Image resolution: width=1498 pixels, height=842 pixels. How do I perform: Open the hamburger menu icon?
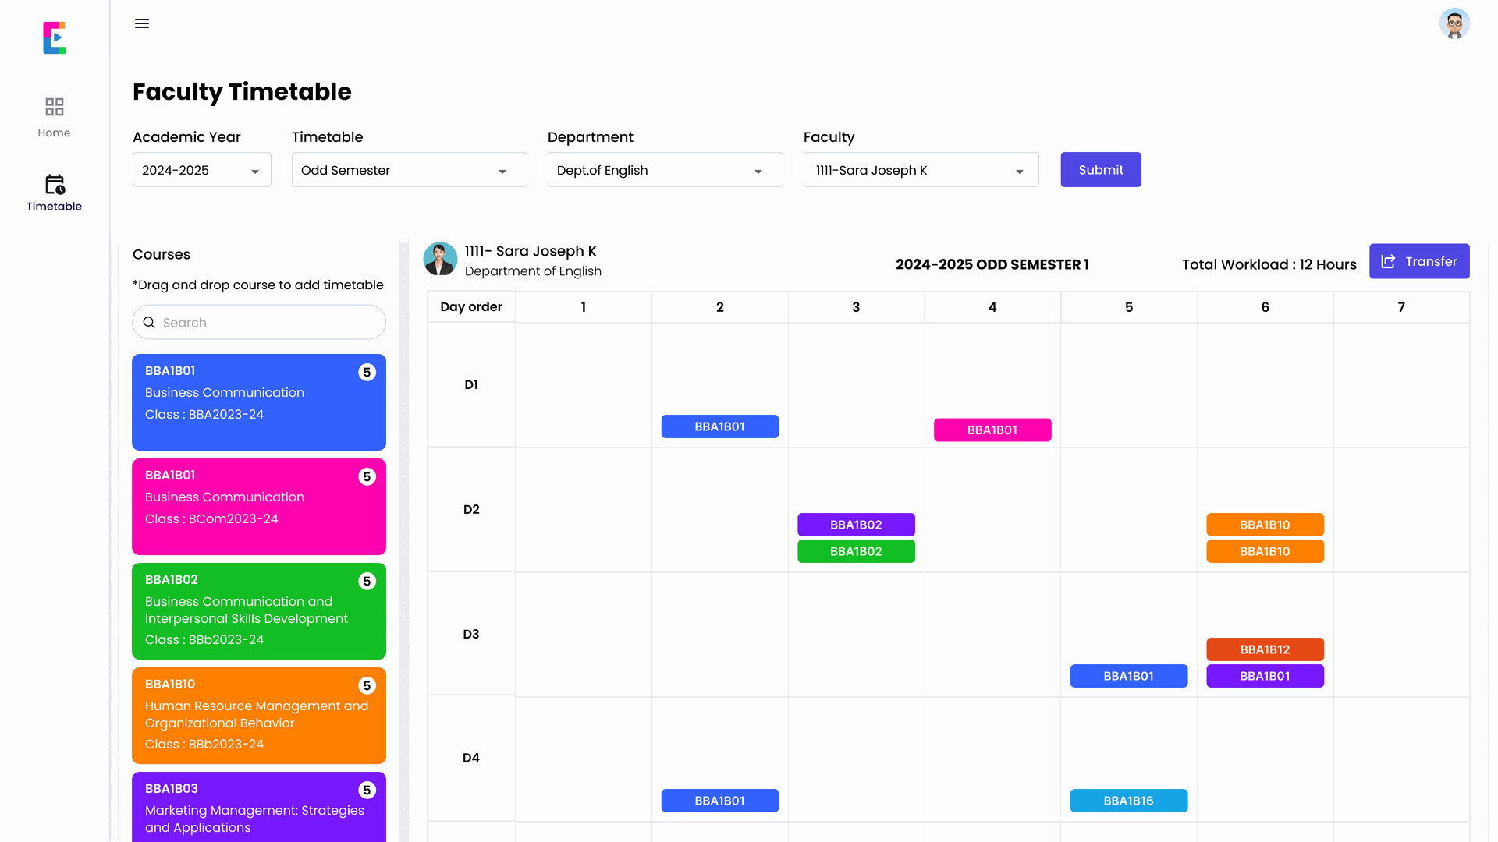point(142,23)
